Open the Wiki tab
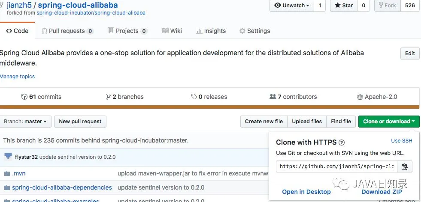The image size is (421, 202). click(x=172, y=31)
